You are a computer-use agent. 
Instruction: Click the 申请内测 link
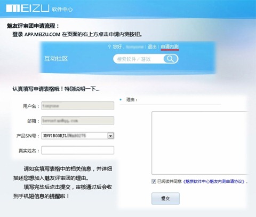[x=170, y=47]
